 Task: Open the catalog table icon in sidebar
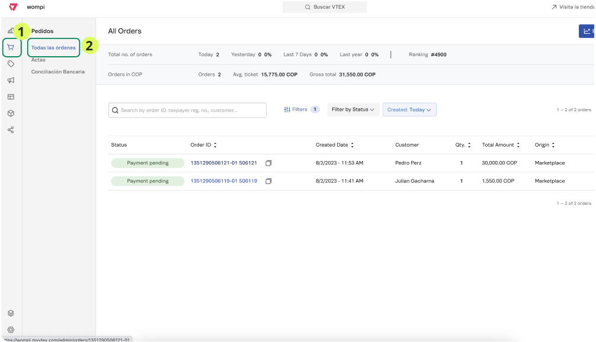tap(11, 95)
